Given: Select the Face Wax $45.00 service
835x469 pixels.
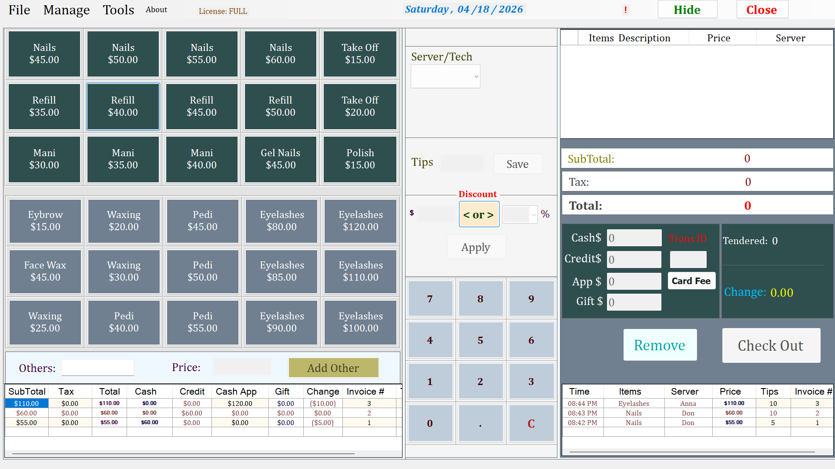Looking at the screenshot, I should click(x=45, y=271).
